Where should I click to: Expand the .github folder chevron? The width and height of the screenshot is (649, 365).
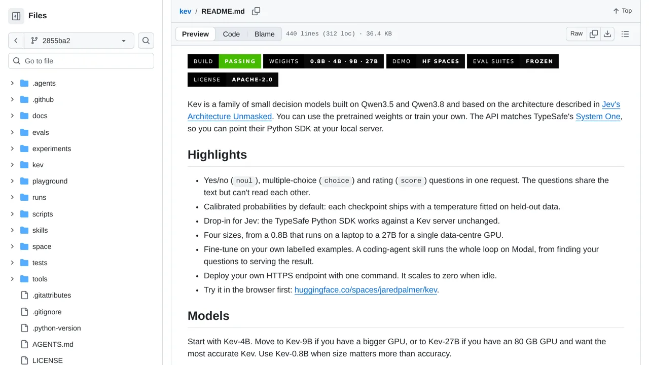12,99
